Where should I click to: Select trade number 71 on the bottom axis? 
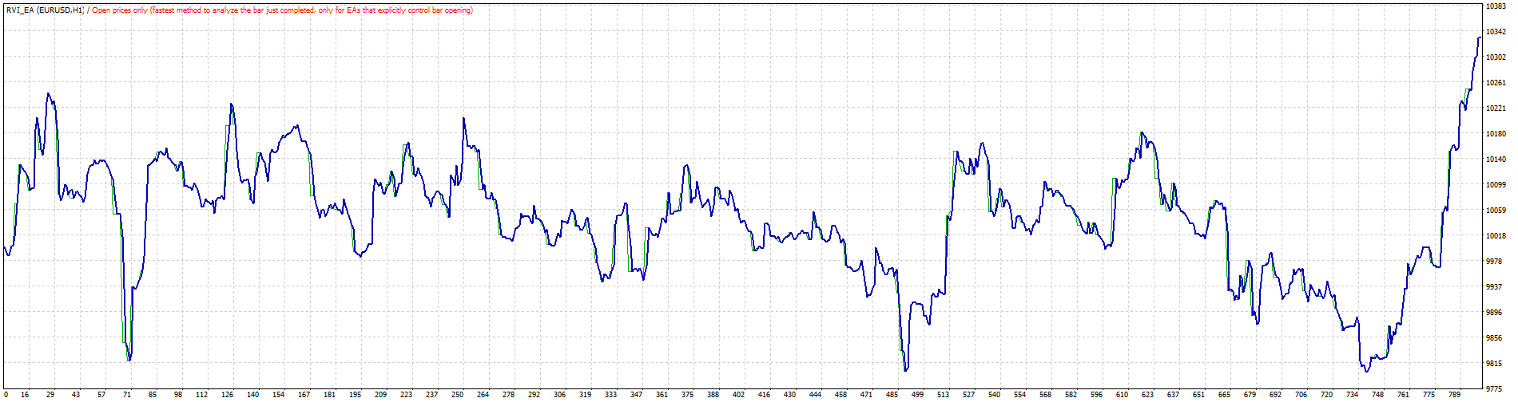[127, 395]
